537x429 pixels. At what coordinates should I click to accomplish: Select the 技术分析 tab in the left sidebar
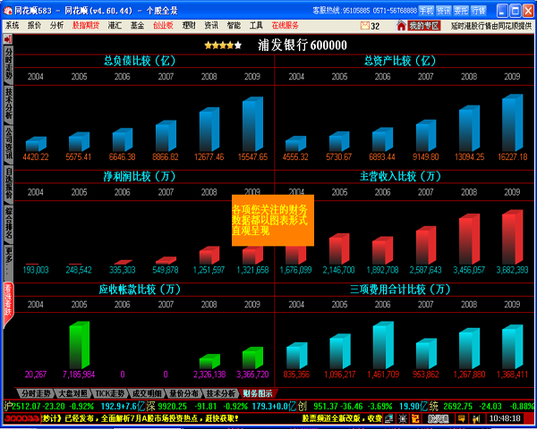coord(8,104)
